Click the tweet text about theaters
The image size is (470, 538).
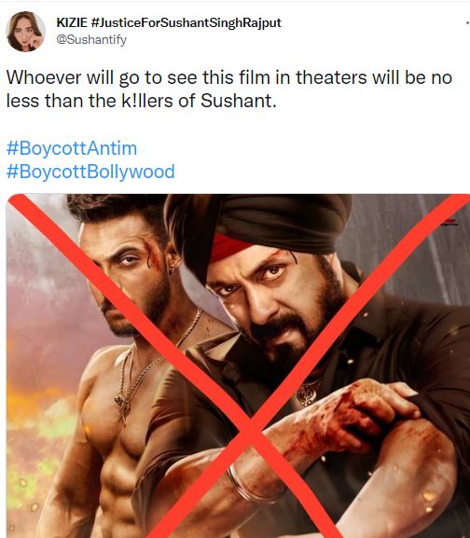coord(229,89)
